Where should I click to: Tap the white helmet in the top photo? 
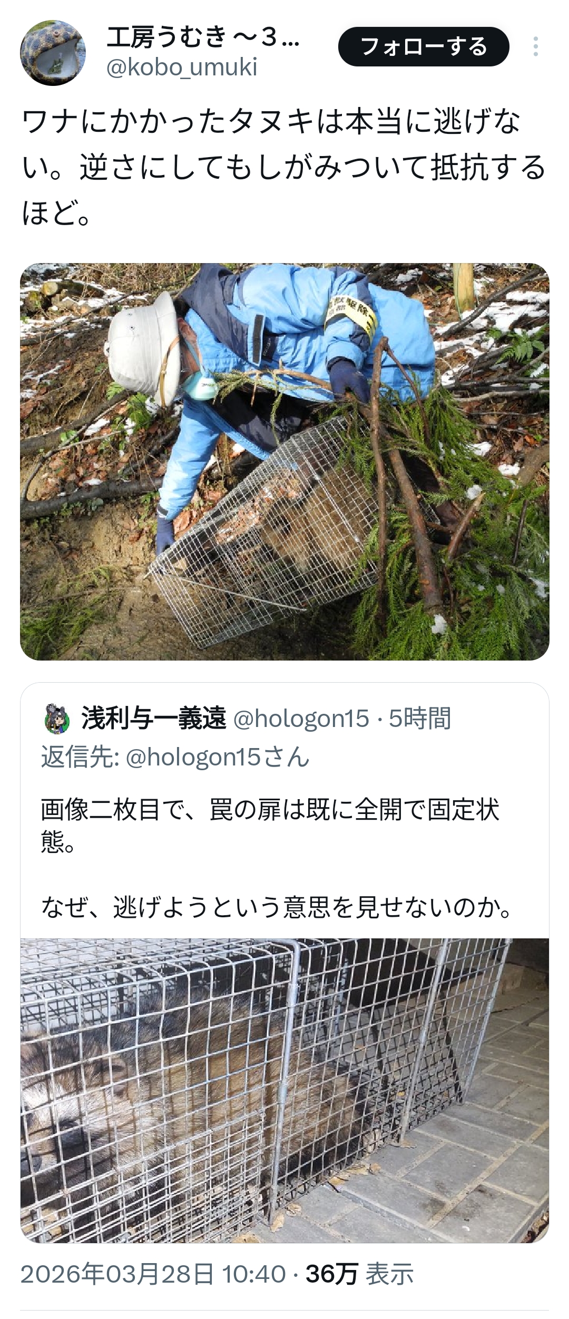click(143, 348)
